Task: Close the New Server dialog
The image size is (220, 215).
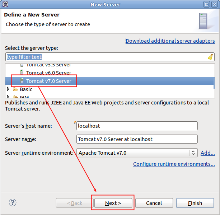Action: [x=215, y=4]
